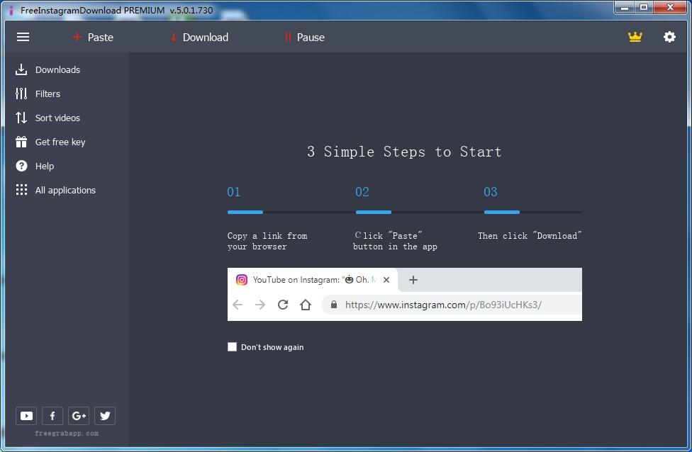Select Filters in the sidebar

coord(48,94)
